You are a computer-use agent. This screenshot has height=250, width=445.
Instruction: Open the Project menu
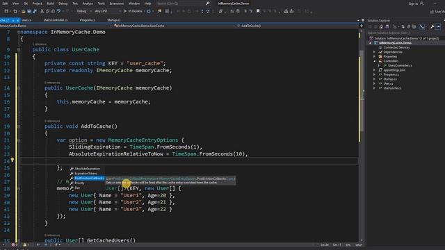37,3
